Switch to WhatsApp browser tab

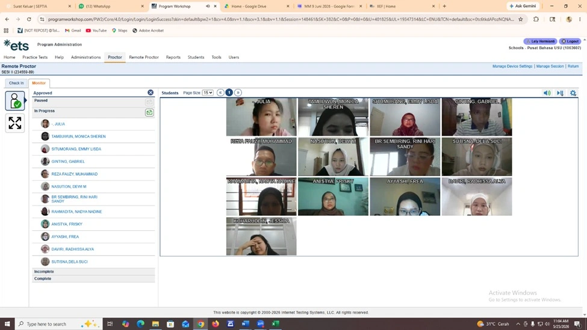pos(111,7)
